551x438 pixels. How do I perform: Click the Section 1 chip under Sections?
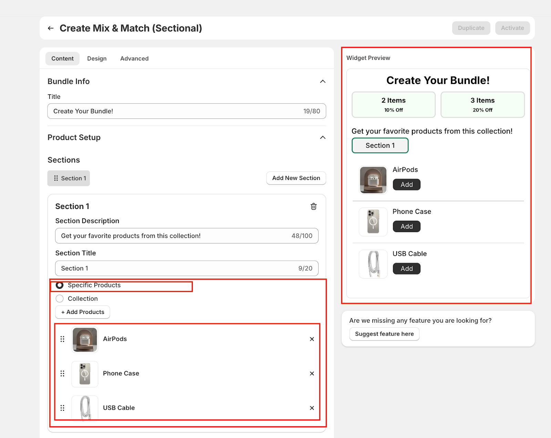point(69,178)
